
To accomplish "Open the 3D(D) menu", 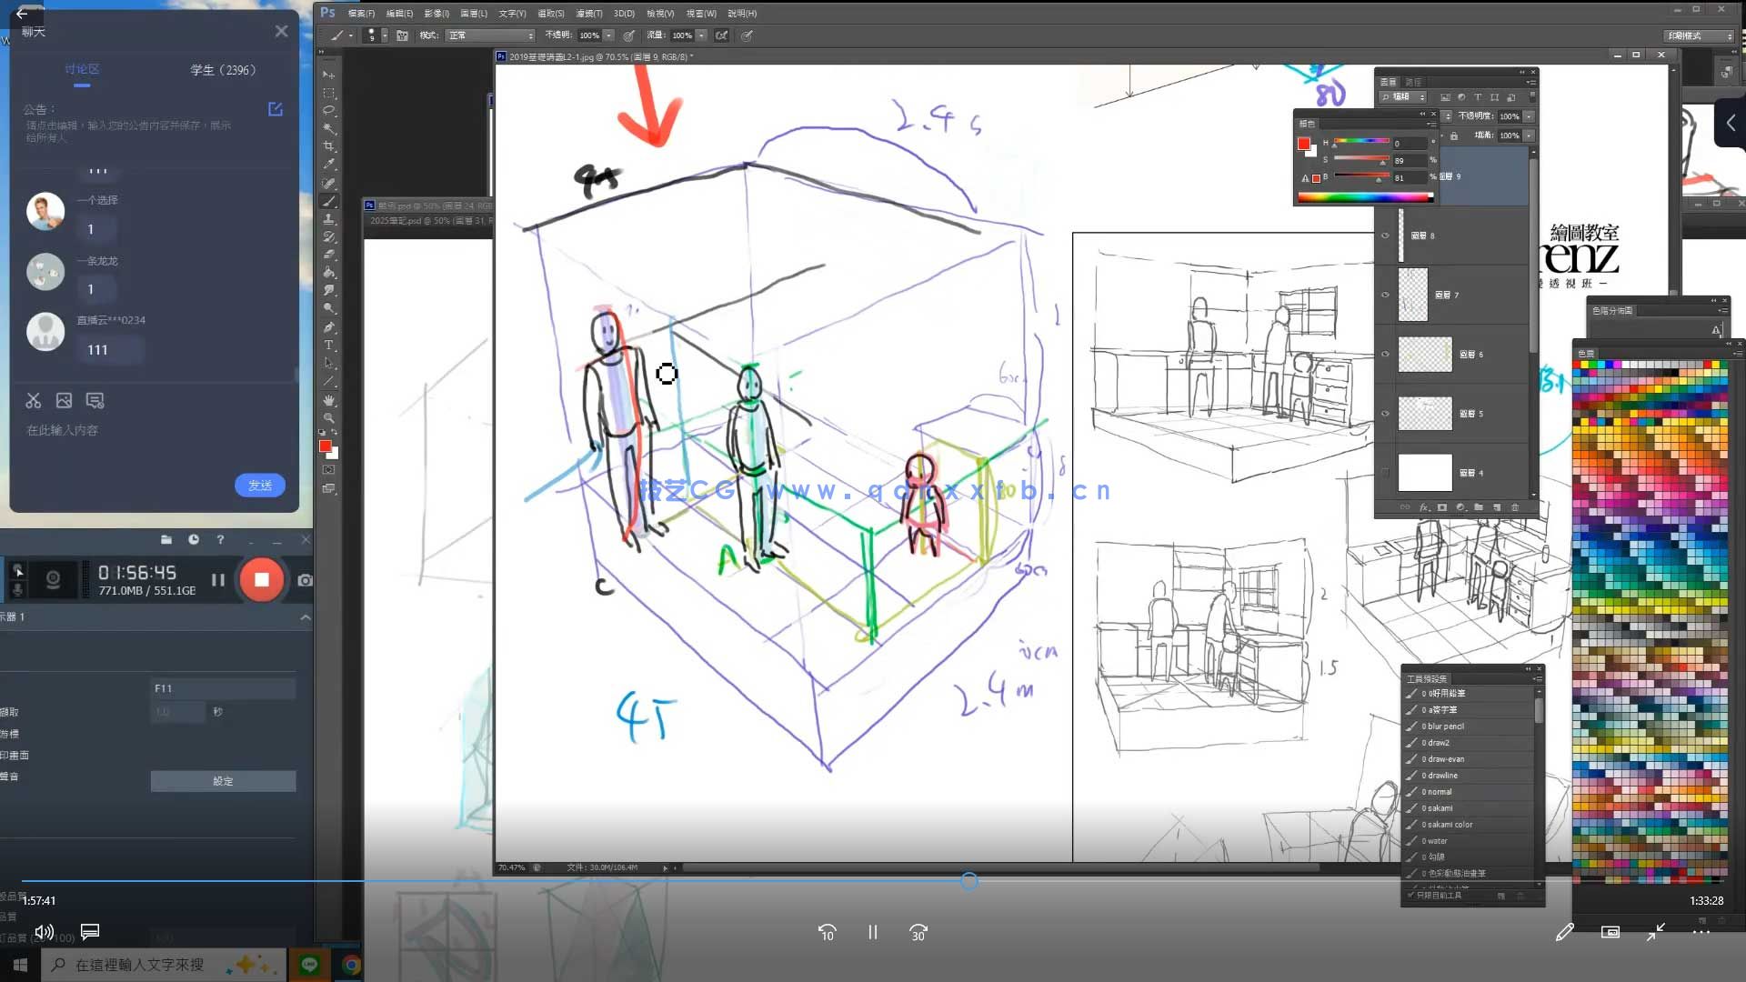I will (x=624, y=14).
